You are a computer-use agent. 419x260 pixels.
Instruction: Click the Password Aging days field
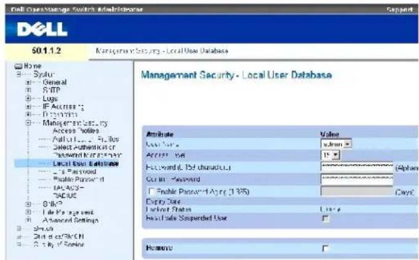coord(357,191)
